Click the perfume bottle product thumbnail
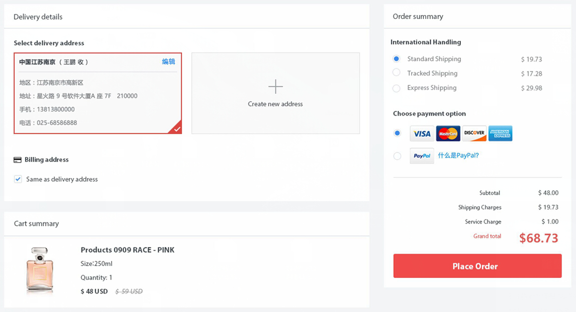 click(40, 270)
